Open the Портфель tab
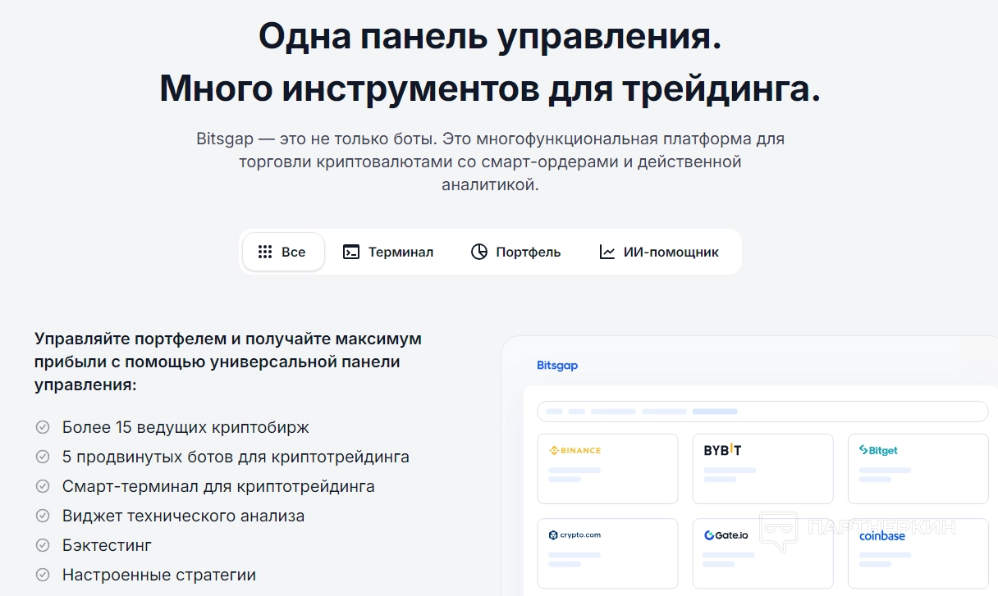Image resolution: width=998 pixels, height=596 pixels. coord(515,252)
